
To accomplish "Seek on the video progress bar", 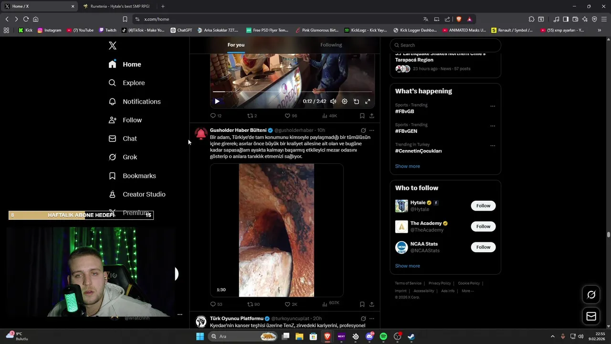I will (292, 91).
